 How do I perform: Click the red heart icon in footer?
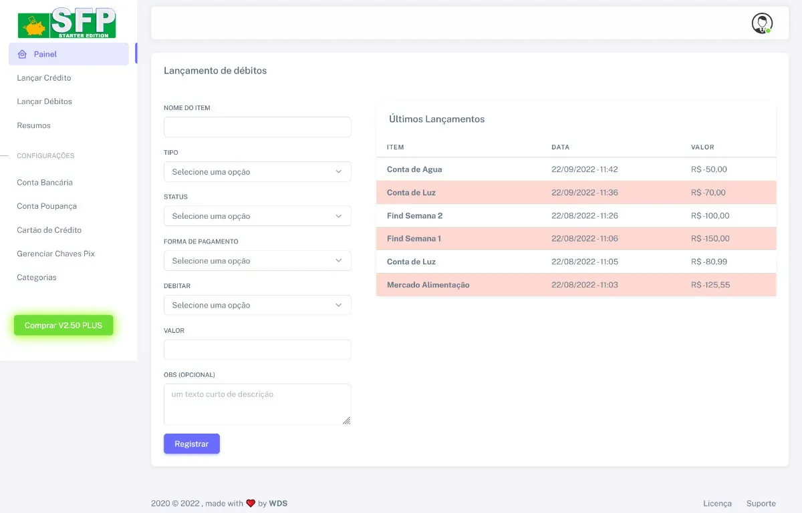click(x=251, y=504)
